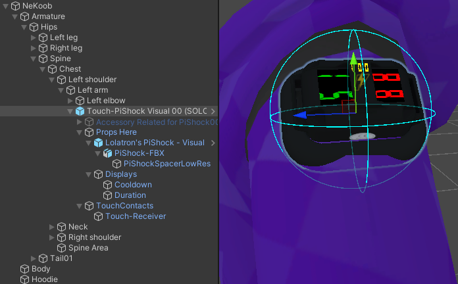The height and width of the screenshot is (284, 458).
Task: Click the Hoodie object icon
Action: (24, 279)
